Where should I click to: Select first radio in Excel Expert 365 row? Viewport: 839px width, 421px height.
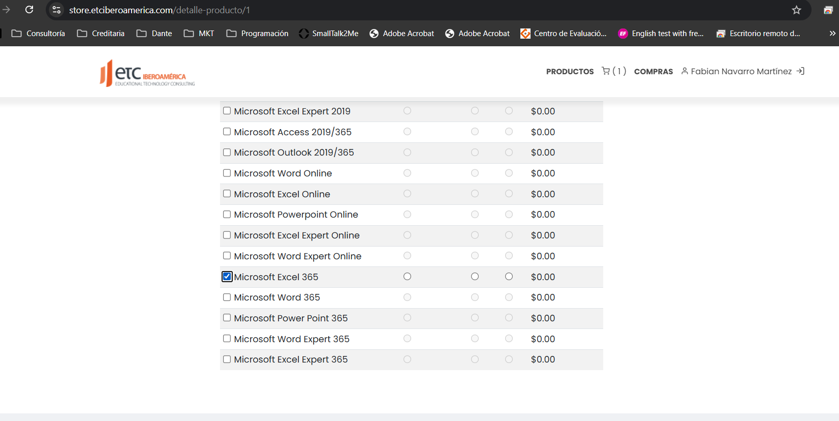[x=407, y=359]
